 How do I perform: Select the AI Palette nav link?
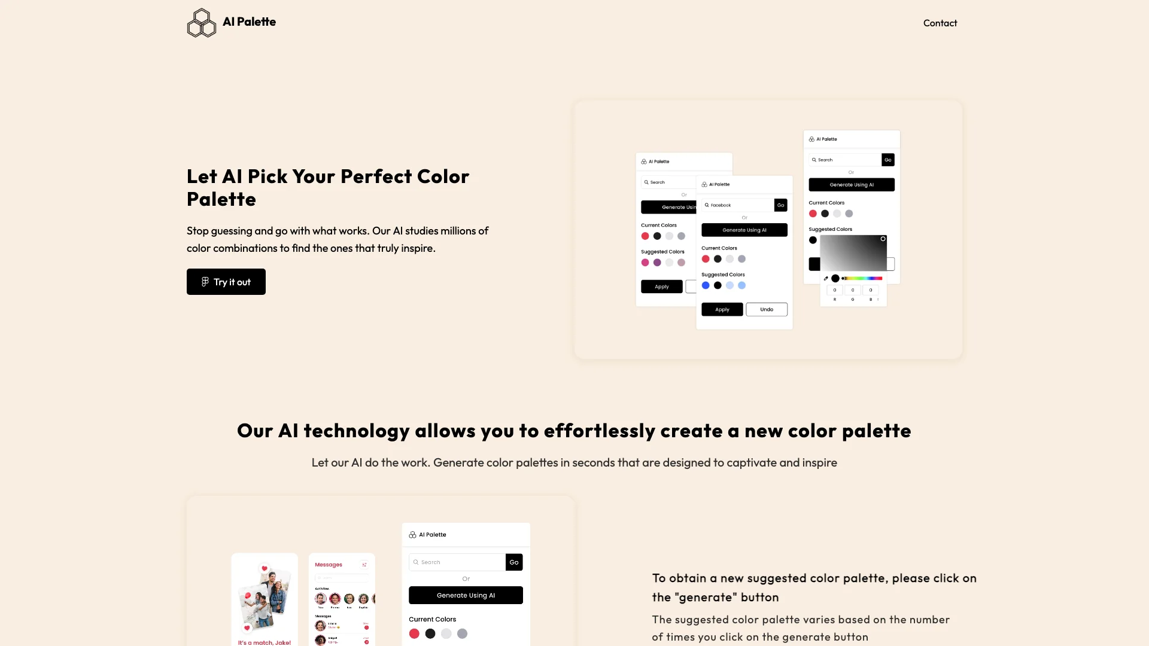[231, 22]
